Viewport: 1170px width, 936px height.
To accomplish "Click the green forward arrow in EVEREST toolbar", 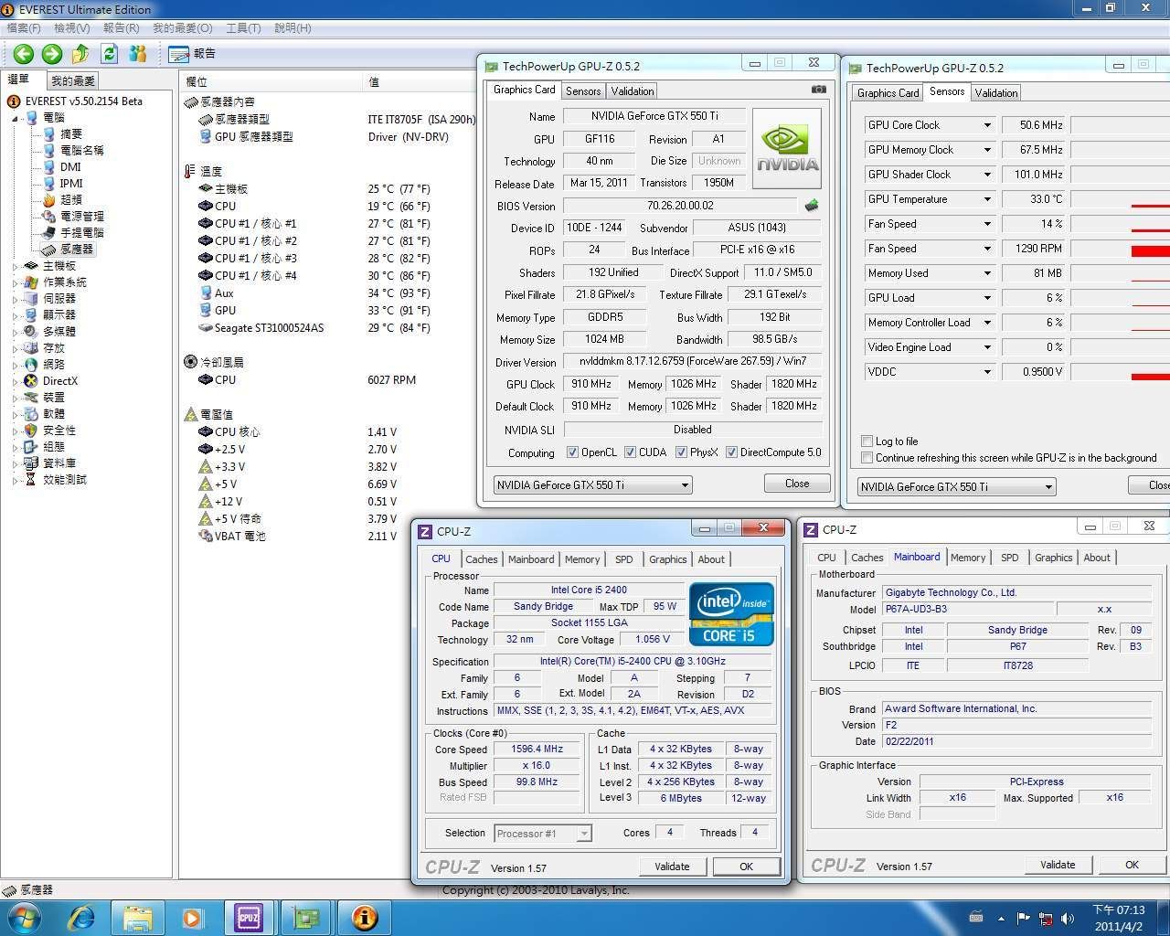I will coord(52,54).
